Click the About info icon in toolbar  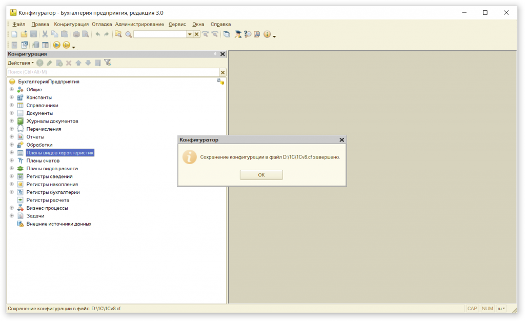pos(267,34)
